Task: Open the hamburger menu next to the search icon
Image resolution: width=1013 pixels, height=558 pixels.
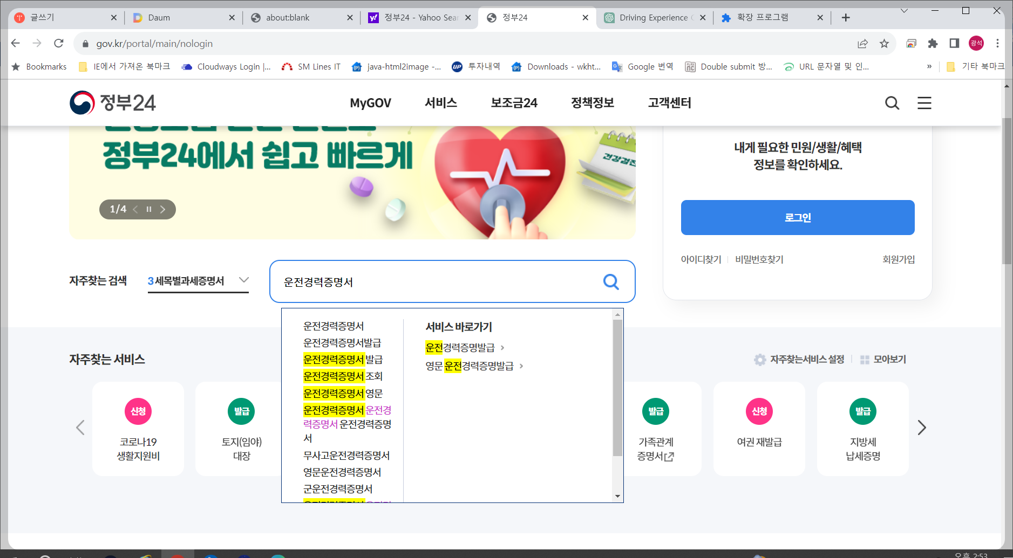Action: tap(924, 102)
